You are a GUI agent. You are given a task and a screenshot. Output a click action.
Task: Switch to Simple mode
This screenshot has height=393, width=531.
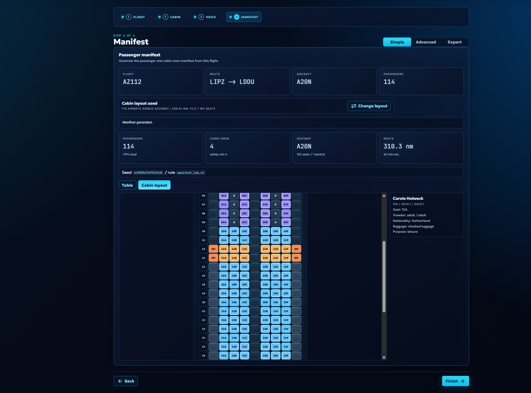click(397, 42)
